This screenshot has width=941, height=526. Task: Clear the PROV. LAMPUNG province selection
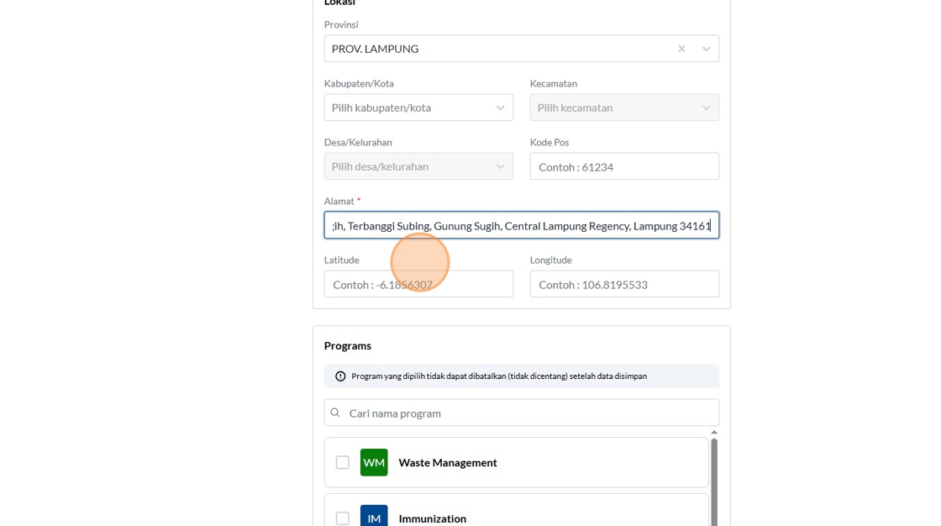(x=681, y=49)
